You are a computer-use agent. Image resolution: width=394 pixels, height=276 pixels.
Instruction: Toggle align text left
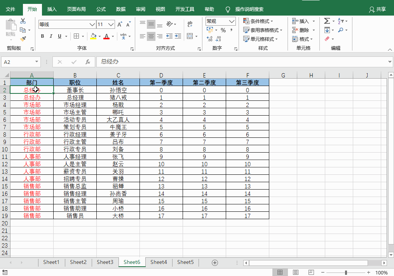pos(143,36)
